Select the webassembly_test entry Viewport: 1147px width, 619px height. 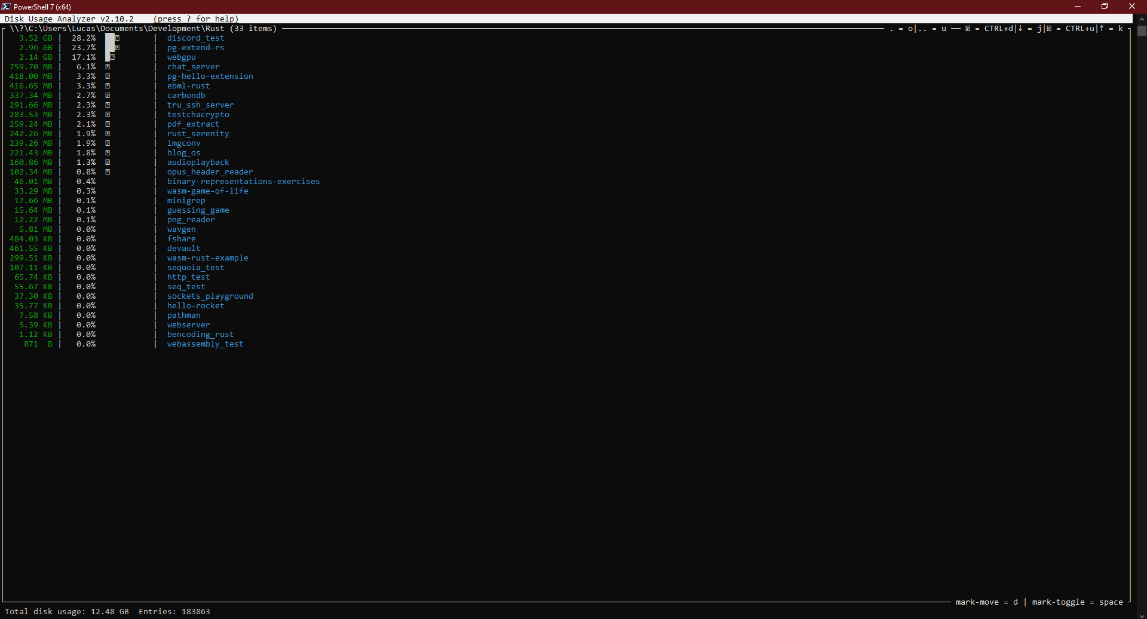pyautogui.click(x=205, y=344)
